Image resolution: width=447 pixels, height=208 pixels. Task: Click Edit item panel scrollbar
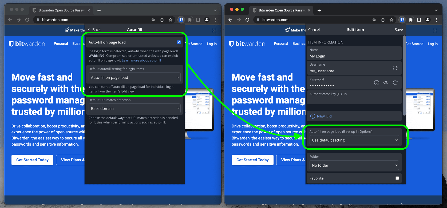tap(404, 75)
